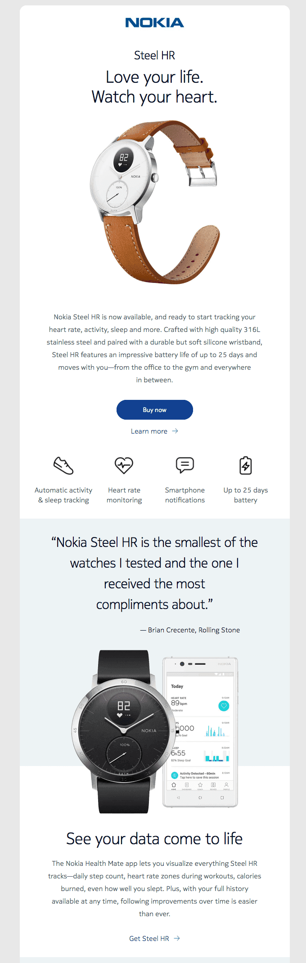Tap here to save this session notification
Viewport: 306px width, 963px height.
click(x=199, y=777)
